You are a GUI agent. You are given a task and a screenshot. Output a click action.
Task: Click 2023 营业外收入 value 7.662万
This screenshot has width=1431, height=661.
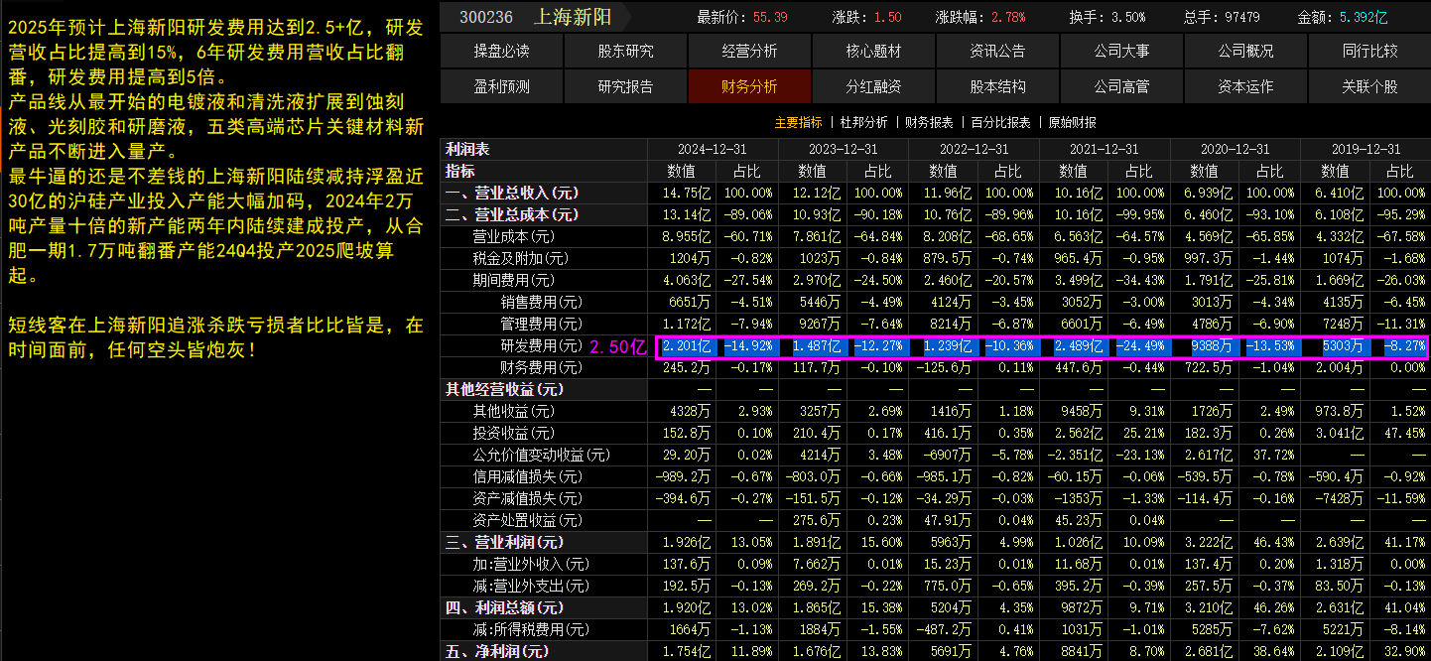818,564
